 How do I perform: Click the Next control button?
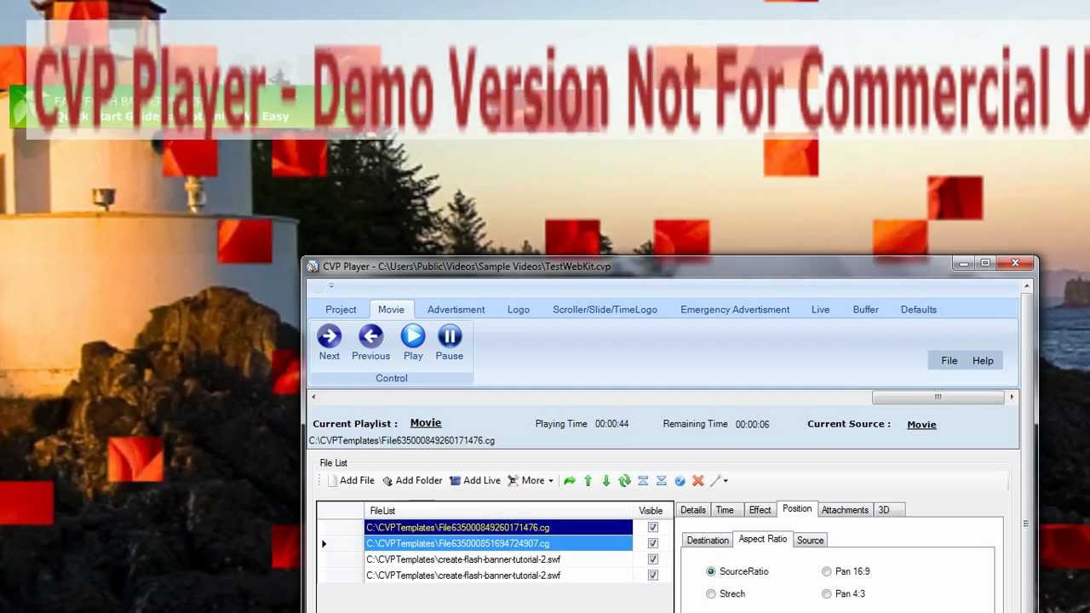pyautogui.click(x=329, y=343)
